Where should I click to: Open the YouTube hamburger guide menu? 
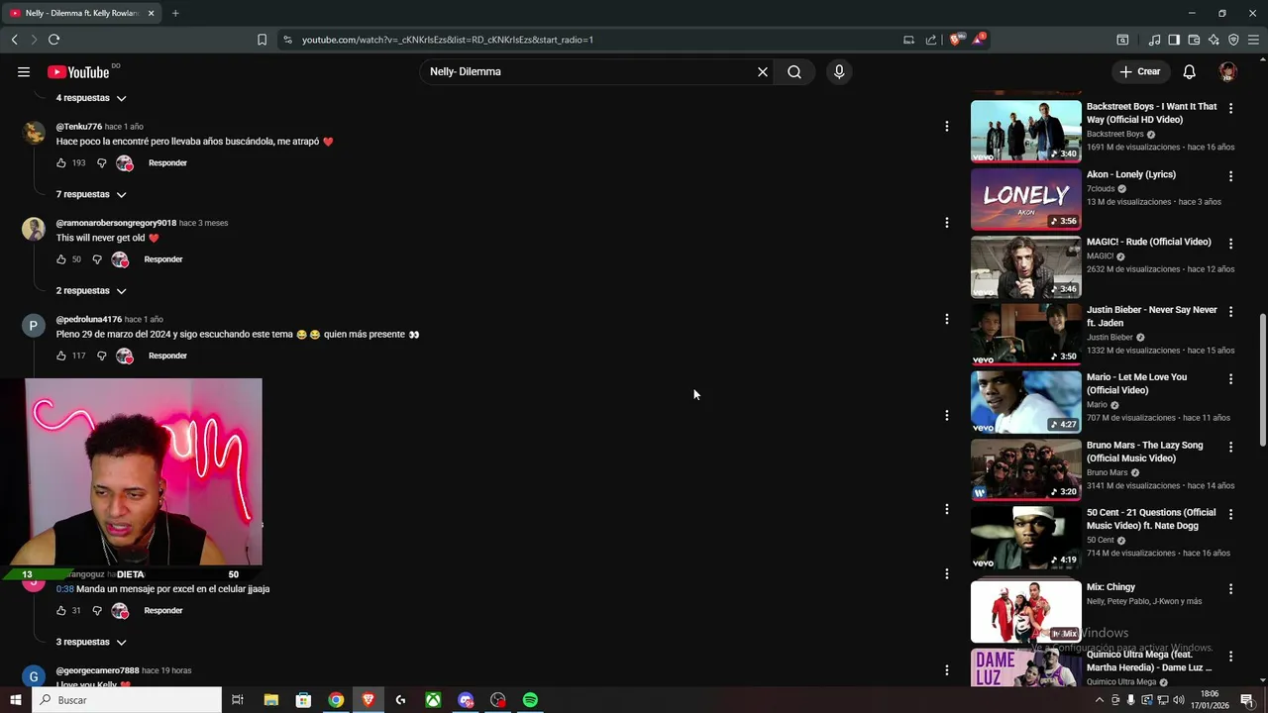click(24, 71)
